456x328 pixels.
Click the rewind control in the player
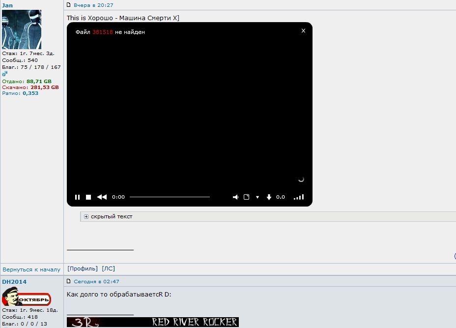[x=102, y=197]
